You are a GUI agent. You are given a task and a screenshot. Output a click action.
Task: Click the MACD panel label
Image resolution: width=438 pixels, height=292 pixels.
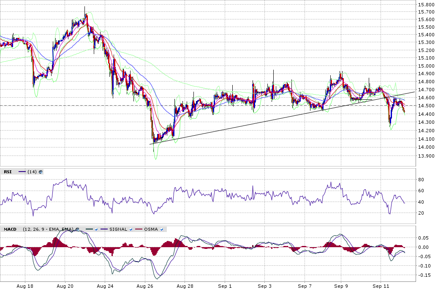coord(10,229)
